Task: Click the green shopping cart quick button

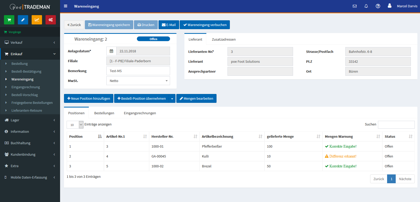Action: (x=9, y=20)
